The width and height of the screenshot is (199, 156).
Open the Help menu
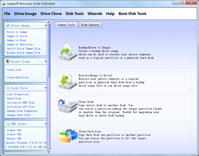coord(110,13)
